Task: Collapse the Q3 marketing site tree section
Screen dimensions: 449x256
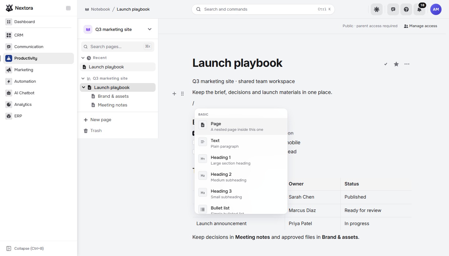Action: pyautogui.click(x=83, y=78)
